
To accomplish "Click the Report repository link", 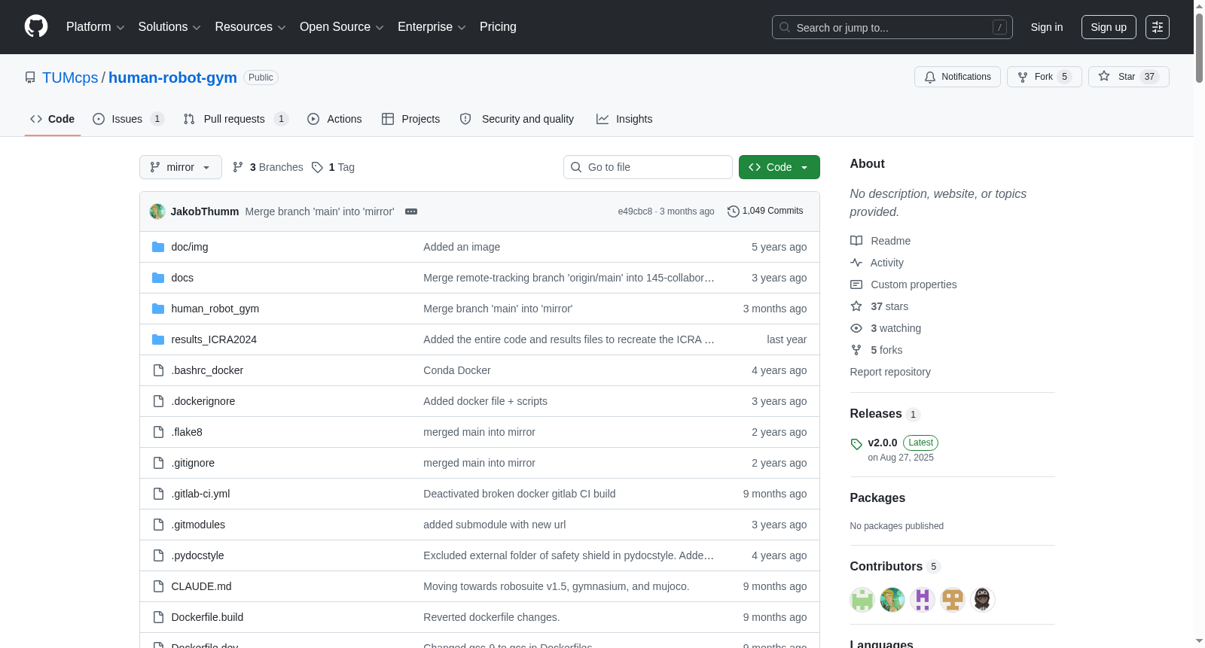I will tap(890, 372).
